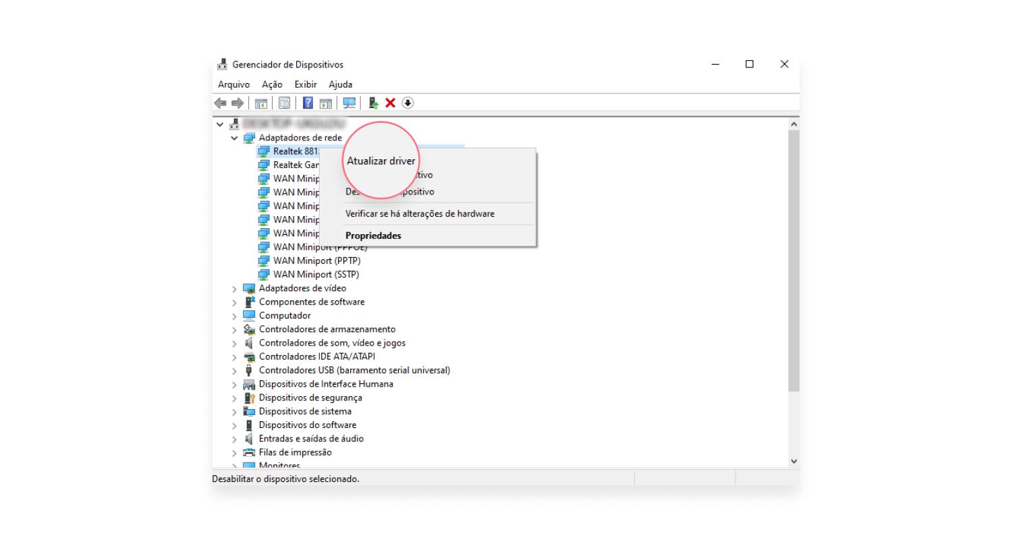This screenshot has width=1012, height=540.
Task: Select the Dispositivos de segurança label
Action: [x=310, y=398]
